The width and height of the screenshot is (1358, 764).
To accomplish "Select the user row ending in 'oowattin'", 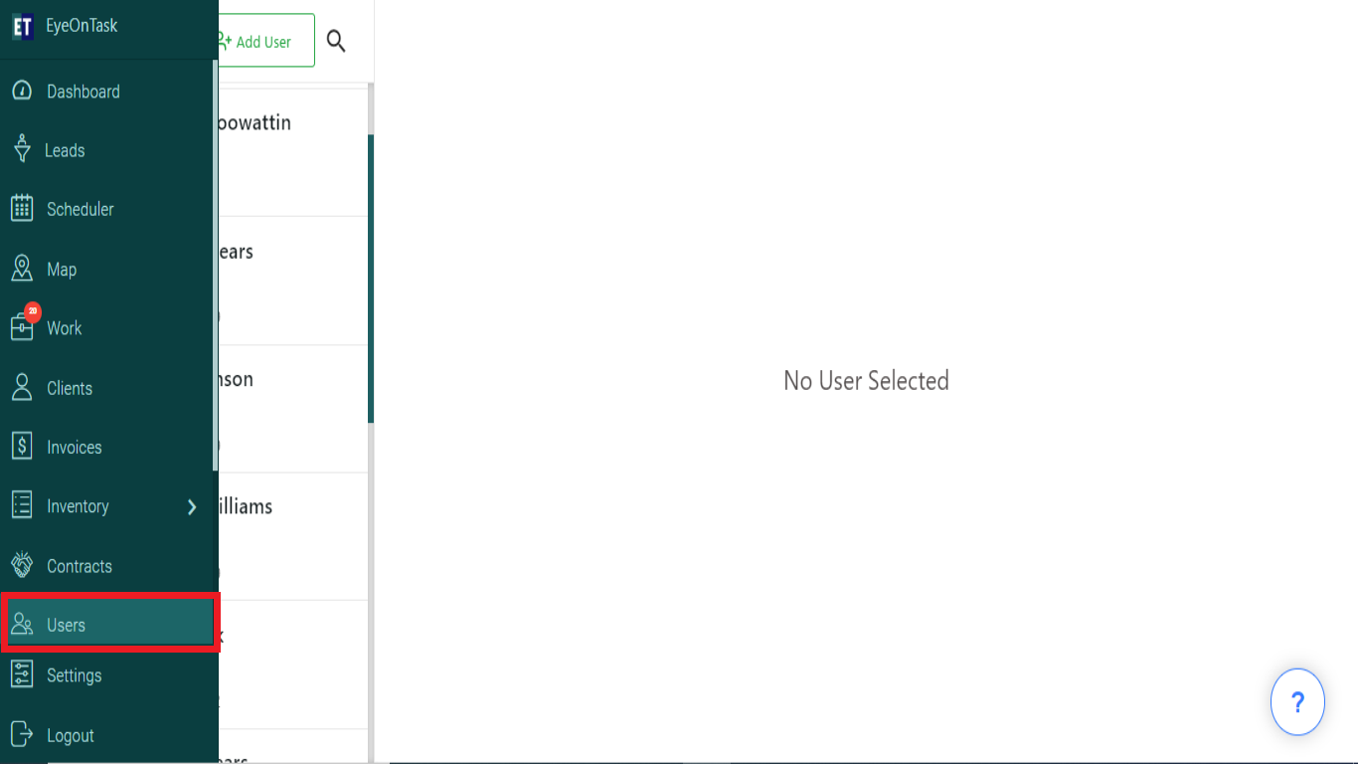I will 293,151.
